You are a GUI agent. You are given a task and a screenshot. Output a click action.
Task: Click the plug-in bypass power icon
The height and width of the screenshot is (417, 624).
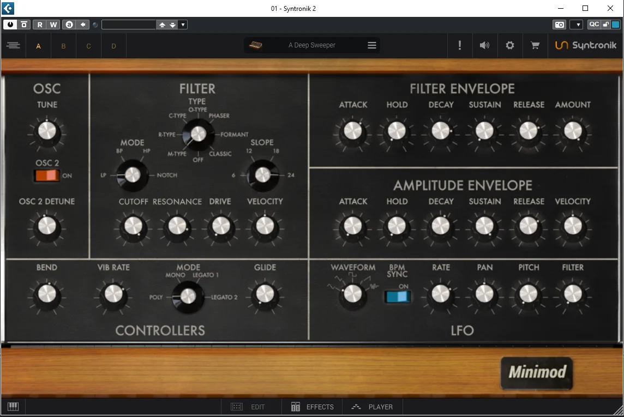(x=10, y=25)
